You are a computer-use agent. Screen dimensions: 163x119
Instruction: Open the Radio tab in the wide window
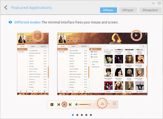click(x=73, y=46)
